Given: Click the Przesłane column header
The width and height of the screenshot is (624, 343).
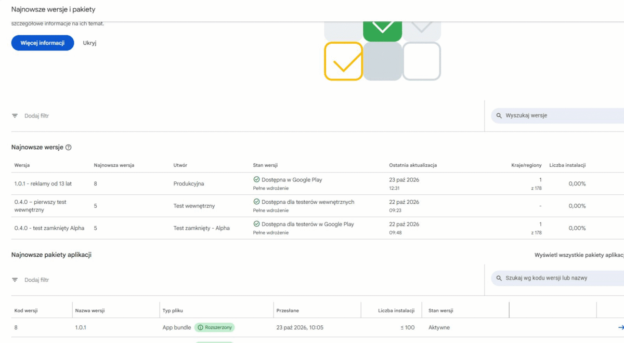Looking at the screenshot, I should pyautogui.click(x=288, y=311).
